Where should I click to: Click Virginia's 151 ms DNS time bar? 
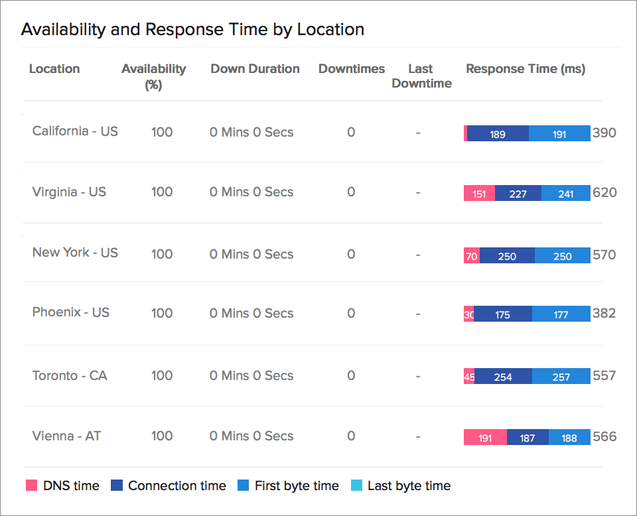pyautogui.click(x=479, y=194)
